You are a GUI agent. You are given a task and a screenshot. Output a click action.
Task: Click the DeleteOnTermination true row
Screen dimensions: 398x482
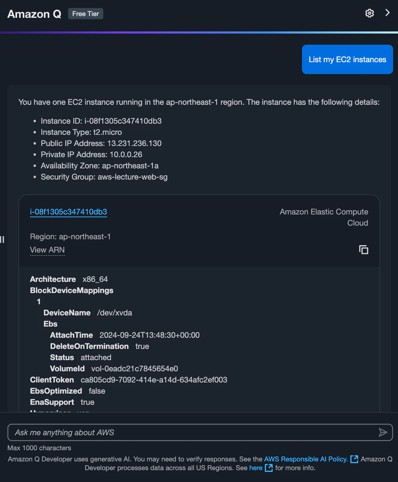(99, 346)
